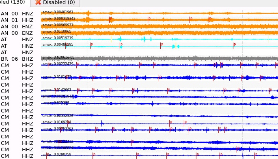The height and width of the screenshot is (159, 278).
Task: Select the AN 00 HNZ station label
Action: (17, 14)
